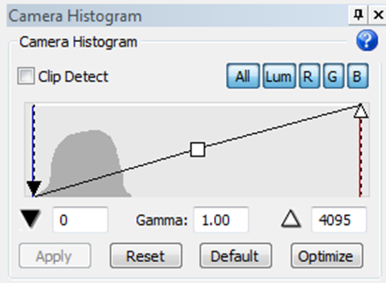Toggle the Lum channel button
Screen dimensions: 386x283
pos(278,77)
